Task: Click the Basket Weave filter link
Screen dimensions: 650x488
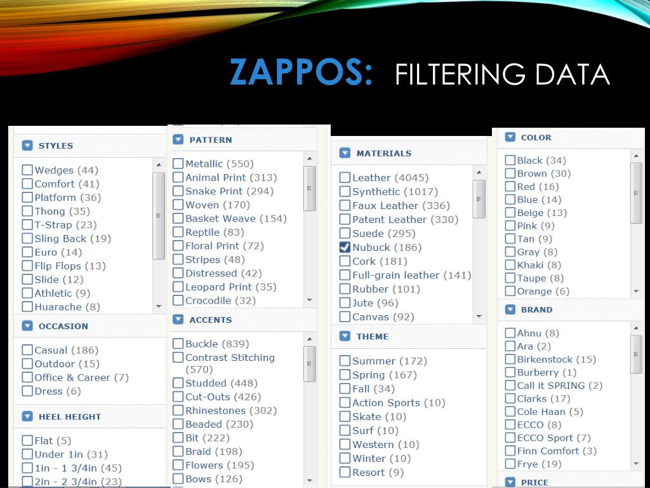Action: (236, 219)
